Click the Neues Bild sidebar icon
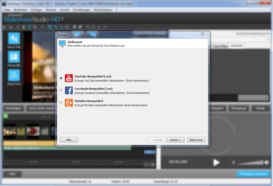The width and height of the screenshot is (273, 186). click(14, 57)
